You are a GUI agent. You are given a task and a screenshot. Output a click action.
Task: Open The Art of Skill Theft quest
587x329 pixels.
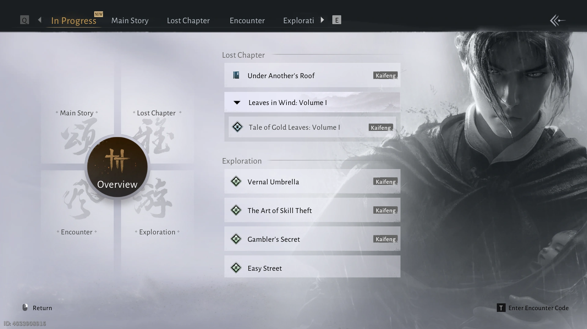[312, 210]
